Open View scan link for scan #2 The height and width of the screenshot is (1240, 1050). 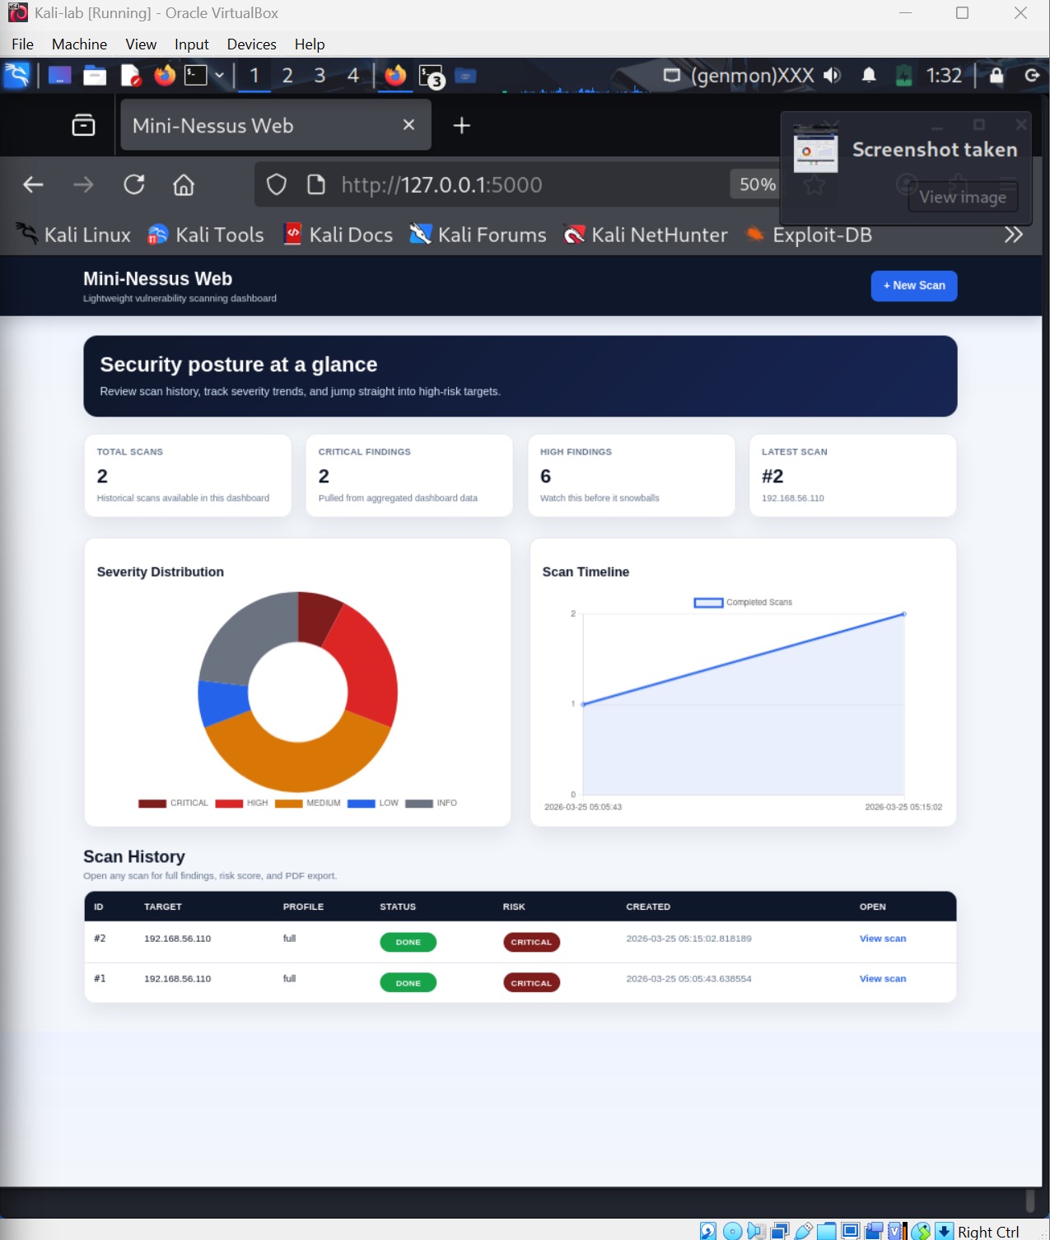tap(883, 939)
